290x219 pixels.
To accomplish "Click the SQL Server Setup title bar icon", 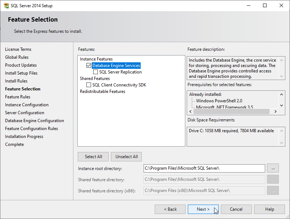I will (6, 6).
